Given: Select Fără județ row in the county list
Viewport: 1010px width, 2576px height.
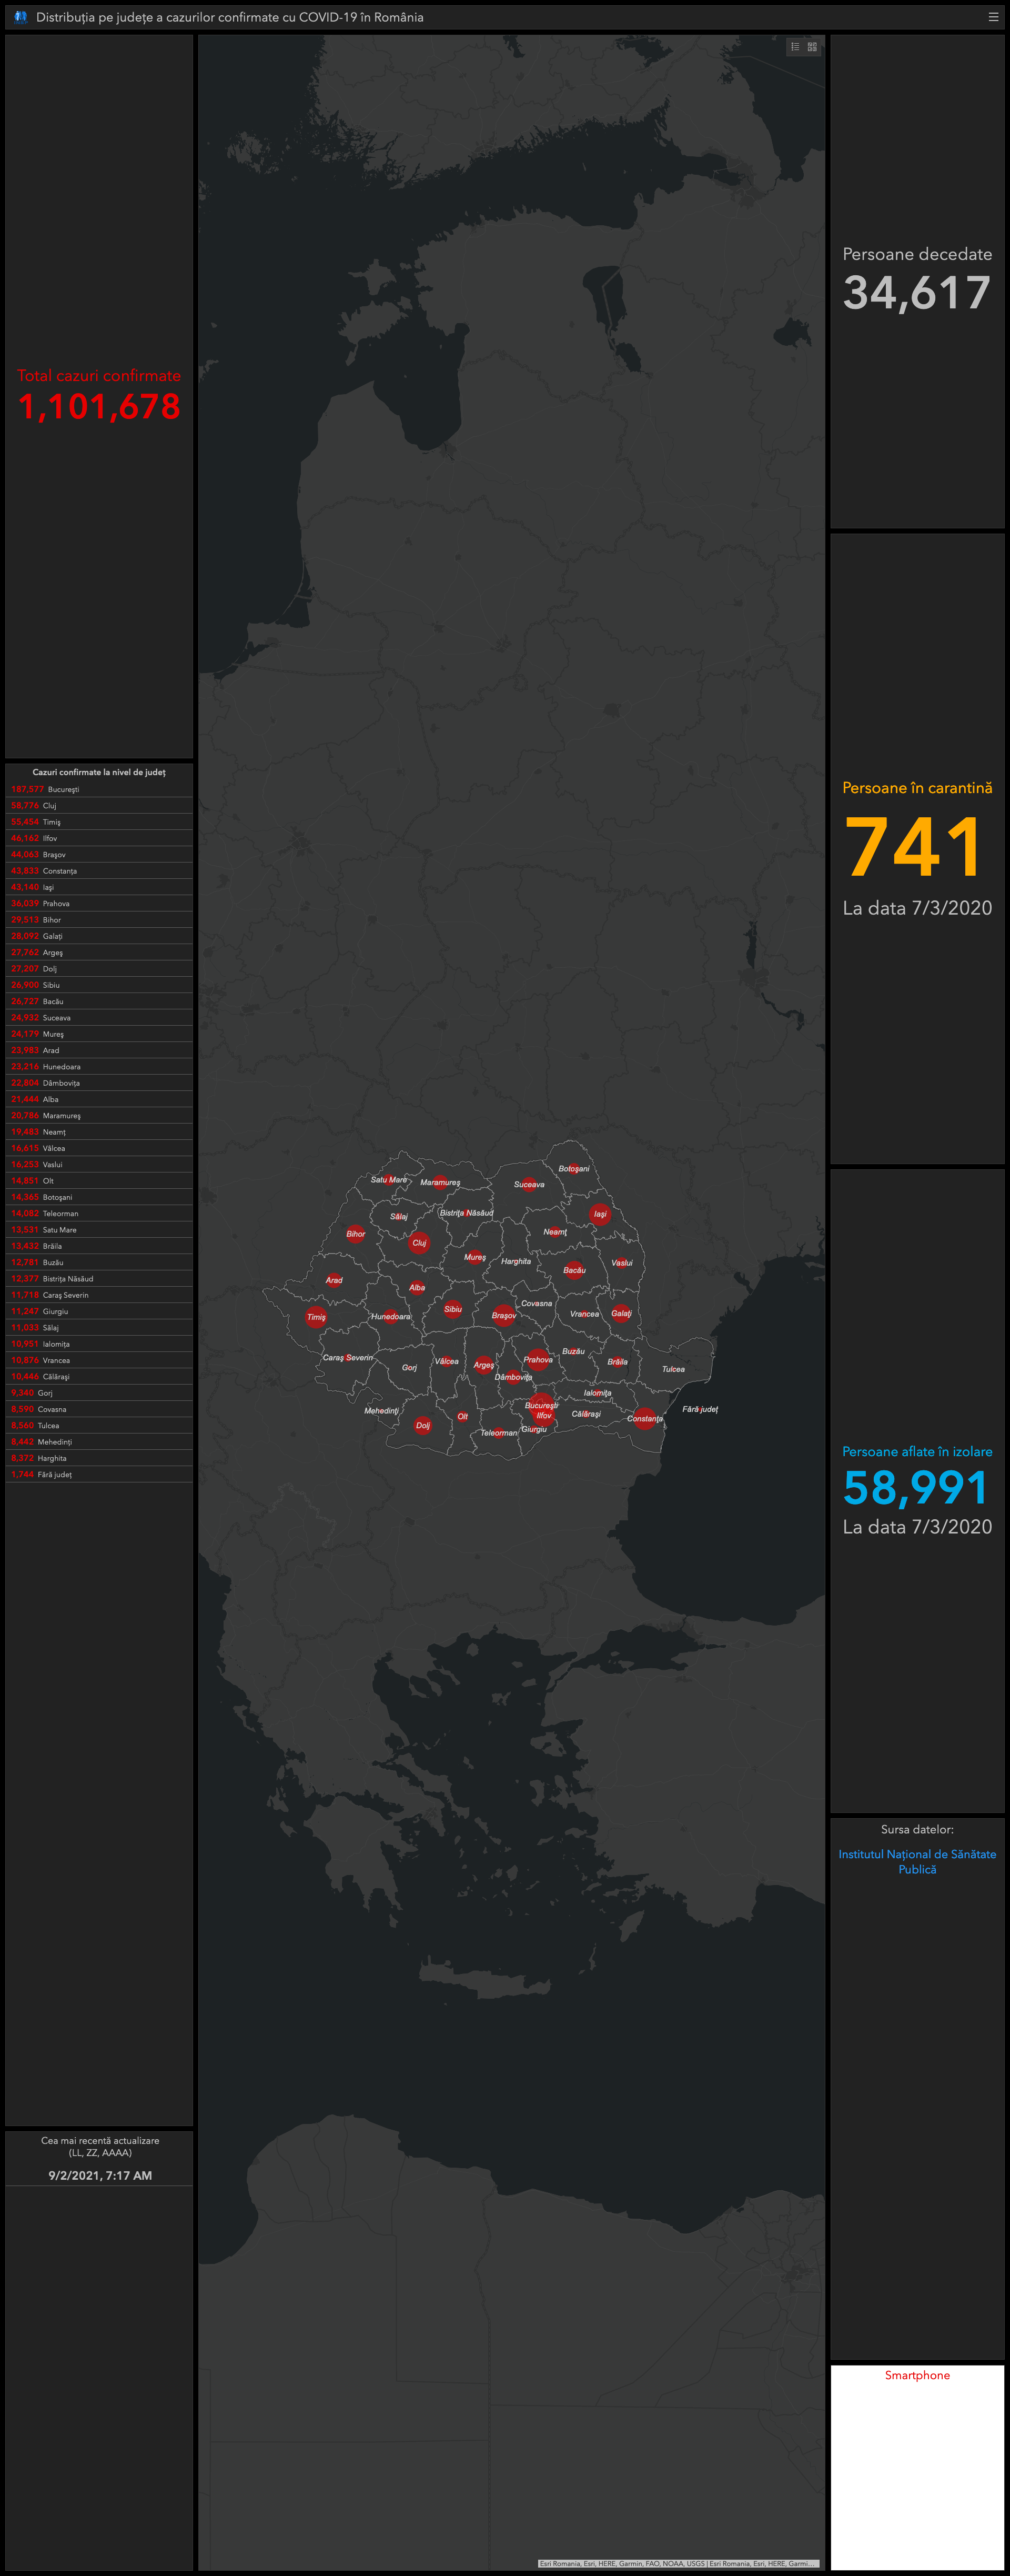Looking at the screenshot, I should 99,1474.
